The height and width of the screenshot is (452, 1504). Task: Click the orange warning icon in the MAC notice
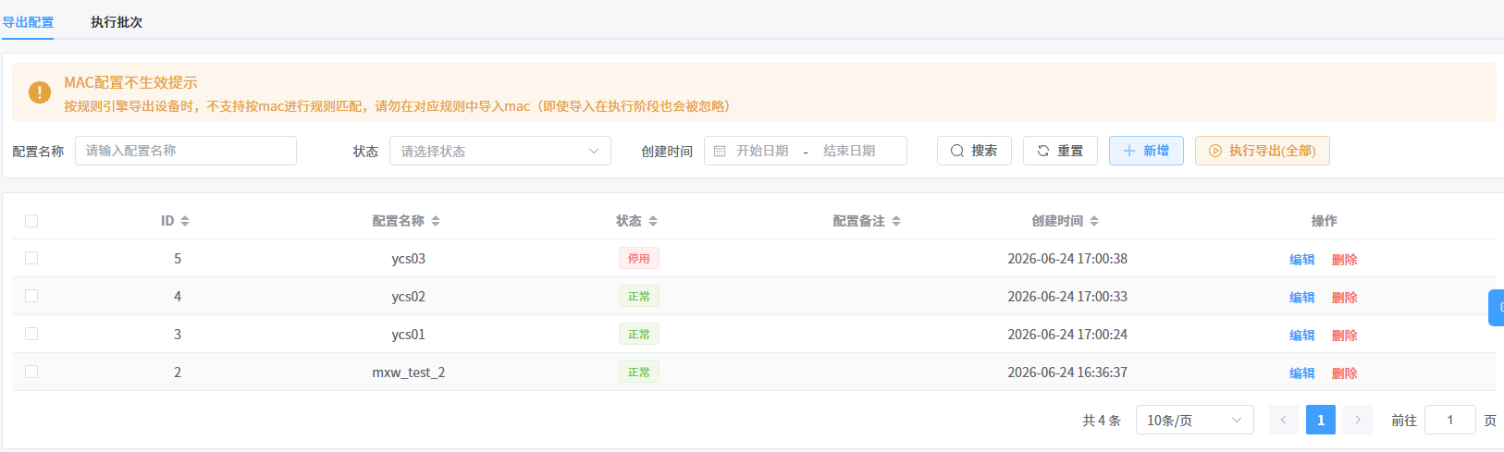coord(40,92)
